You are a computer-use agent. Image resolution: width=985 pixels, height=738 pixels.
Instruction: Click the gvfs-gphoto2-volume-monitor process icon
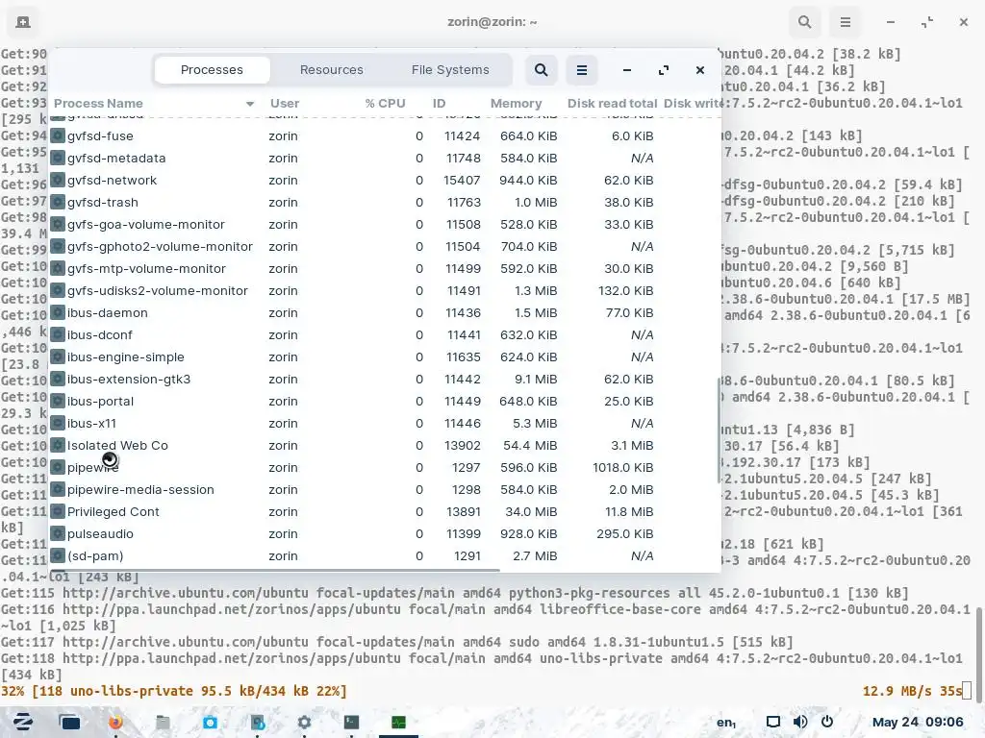coord(58,246)
